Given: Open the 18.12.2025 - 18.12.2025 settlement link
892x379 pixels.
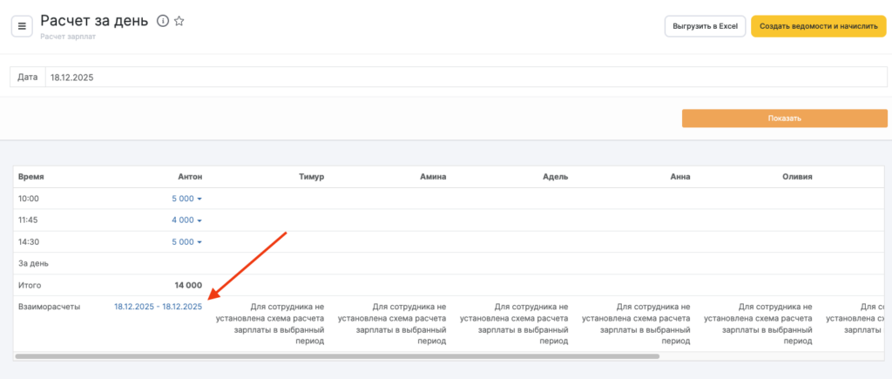Looking at the screenshot, I should point(158,307).
